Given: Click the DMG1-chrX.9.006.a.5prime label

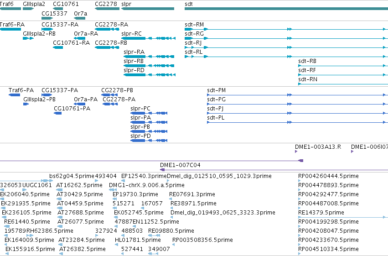Looking at the screenshot, I should [147, 185].
